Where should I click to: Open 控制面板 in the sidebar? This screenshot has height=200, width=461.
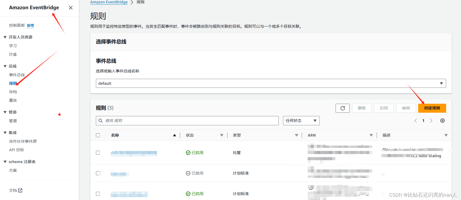pos(17,25)
